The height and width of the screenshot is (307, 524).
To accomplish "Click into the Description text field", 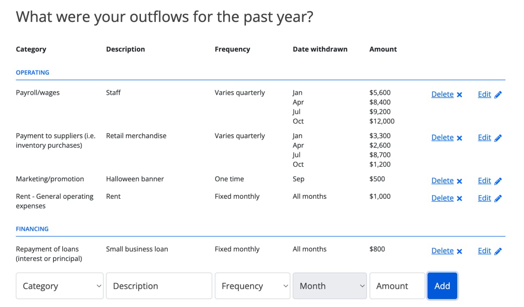I will pos(159,286).
